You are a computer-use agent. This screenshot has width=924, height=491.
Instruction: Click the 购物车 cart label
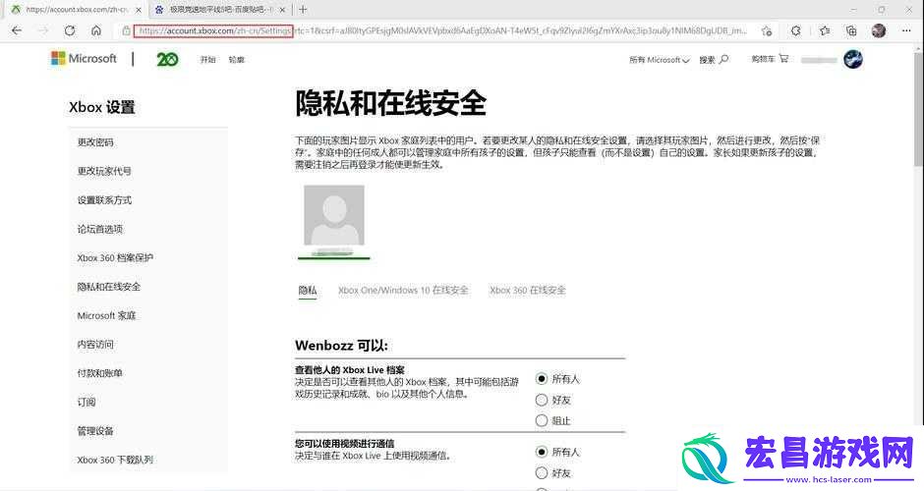[x=763, y=59]
